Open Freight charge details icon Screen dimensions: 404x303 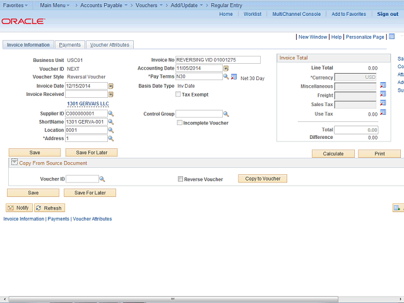383,94
